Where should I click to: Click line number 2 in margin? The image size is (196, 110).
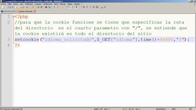pyautogui.click(x=8, y=22)
